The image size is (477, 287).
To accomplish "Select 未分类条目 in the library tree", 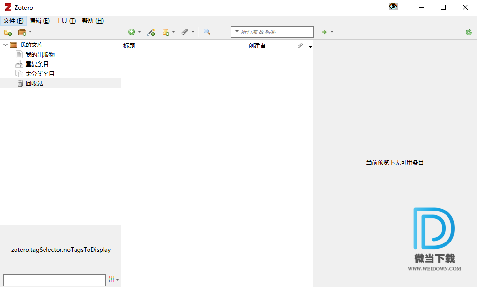I will [40, 74].
